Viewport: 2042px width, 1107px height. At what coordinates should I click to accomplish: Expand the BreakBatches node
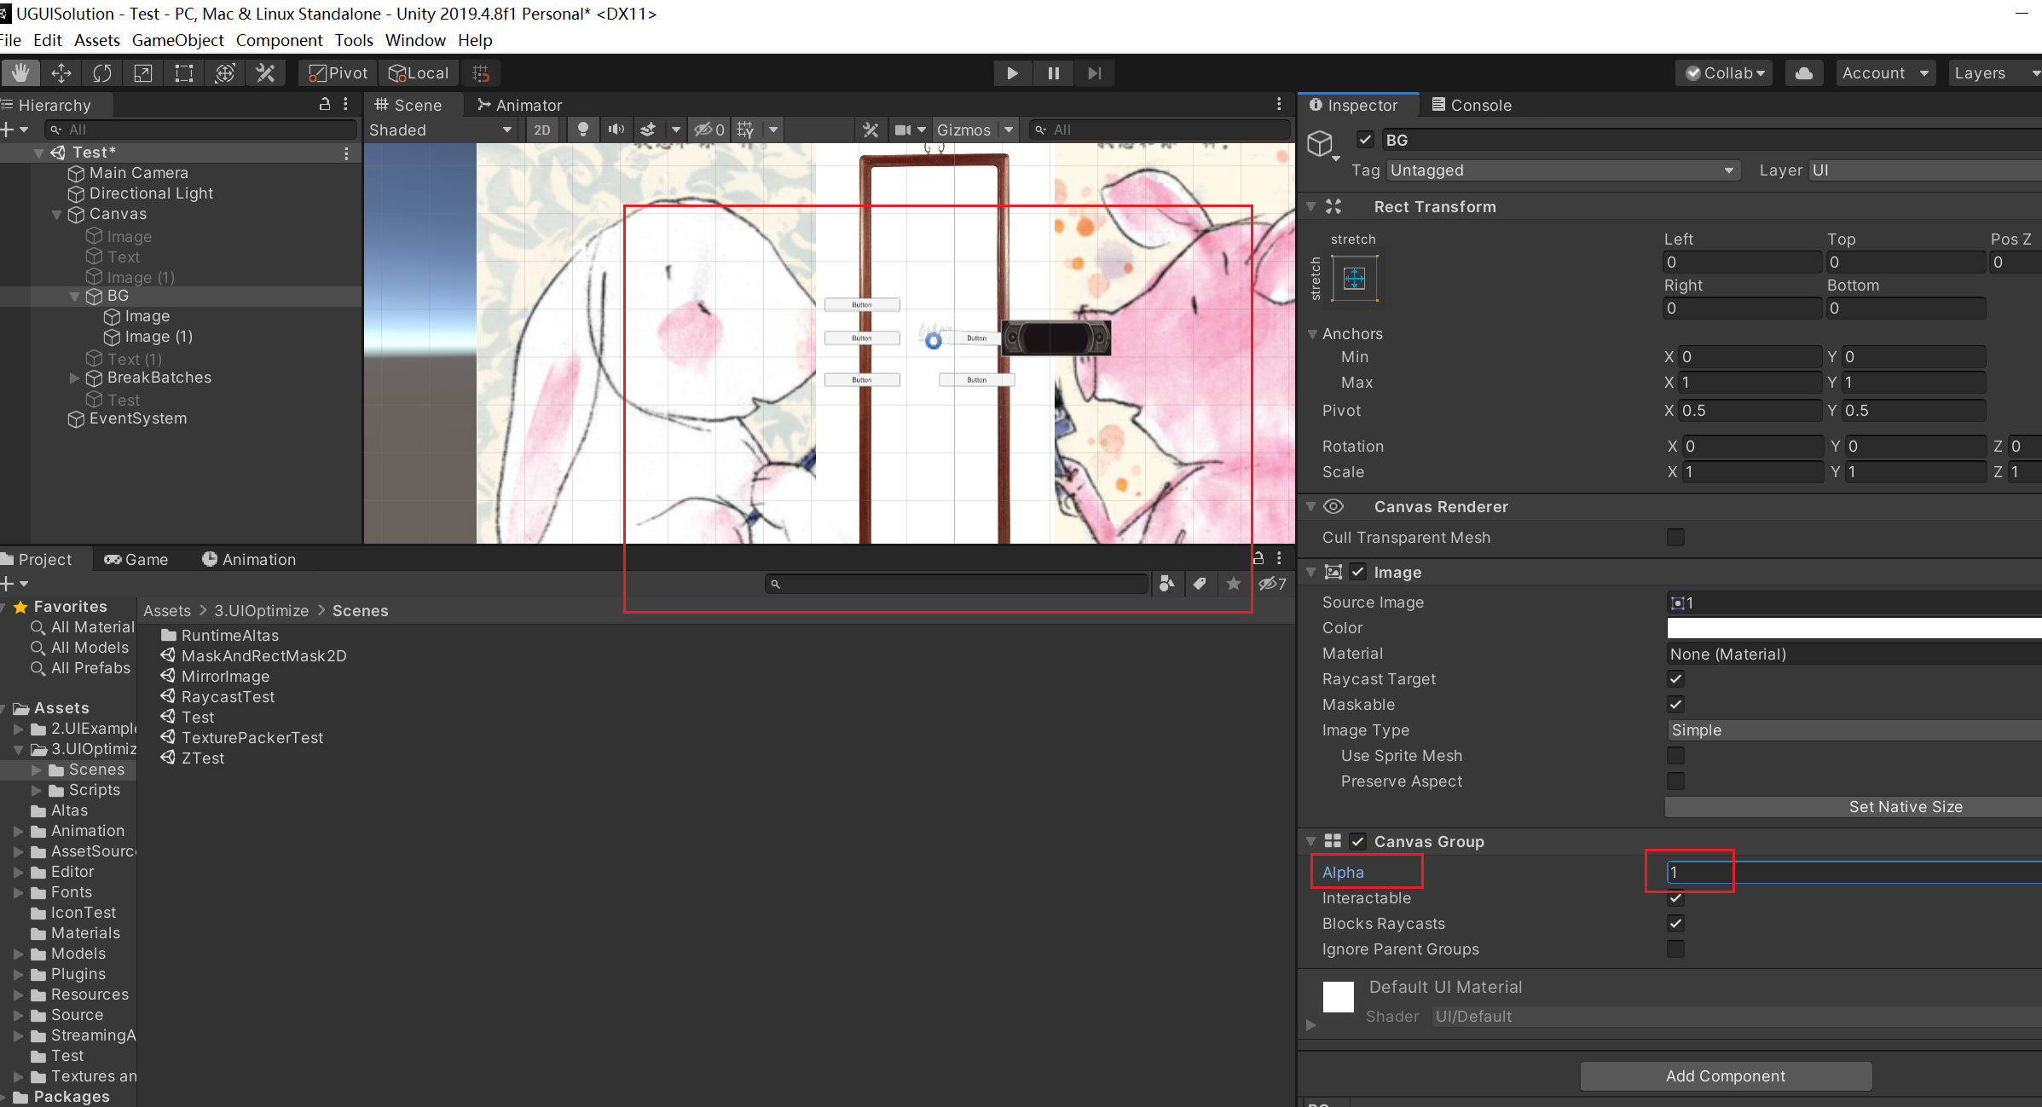pyautogui.click(x=74, y=378)
